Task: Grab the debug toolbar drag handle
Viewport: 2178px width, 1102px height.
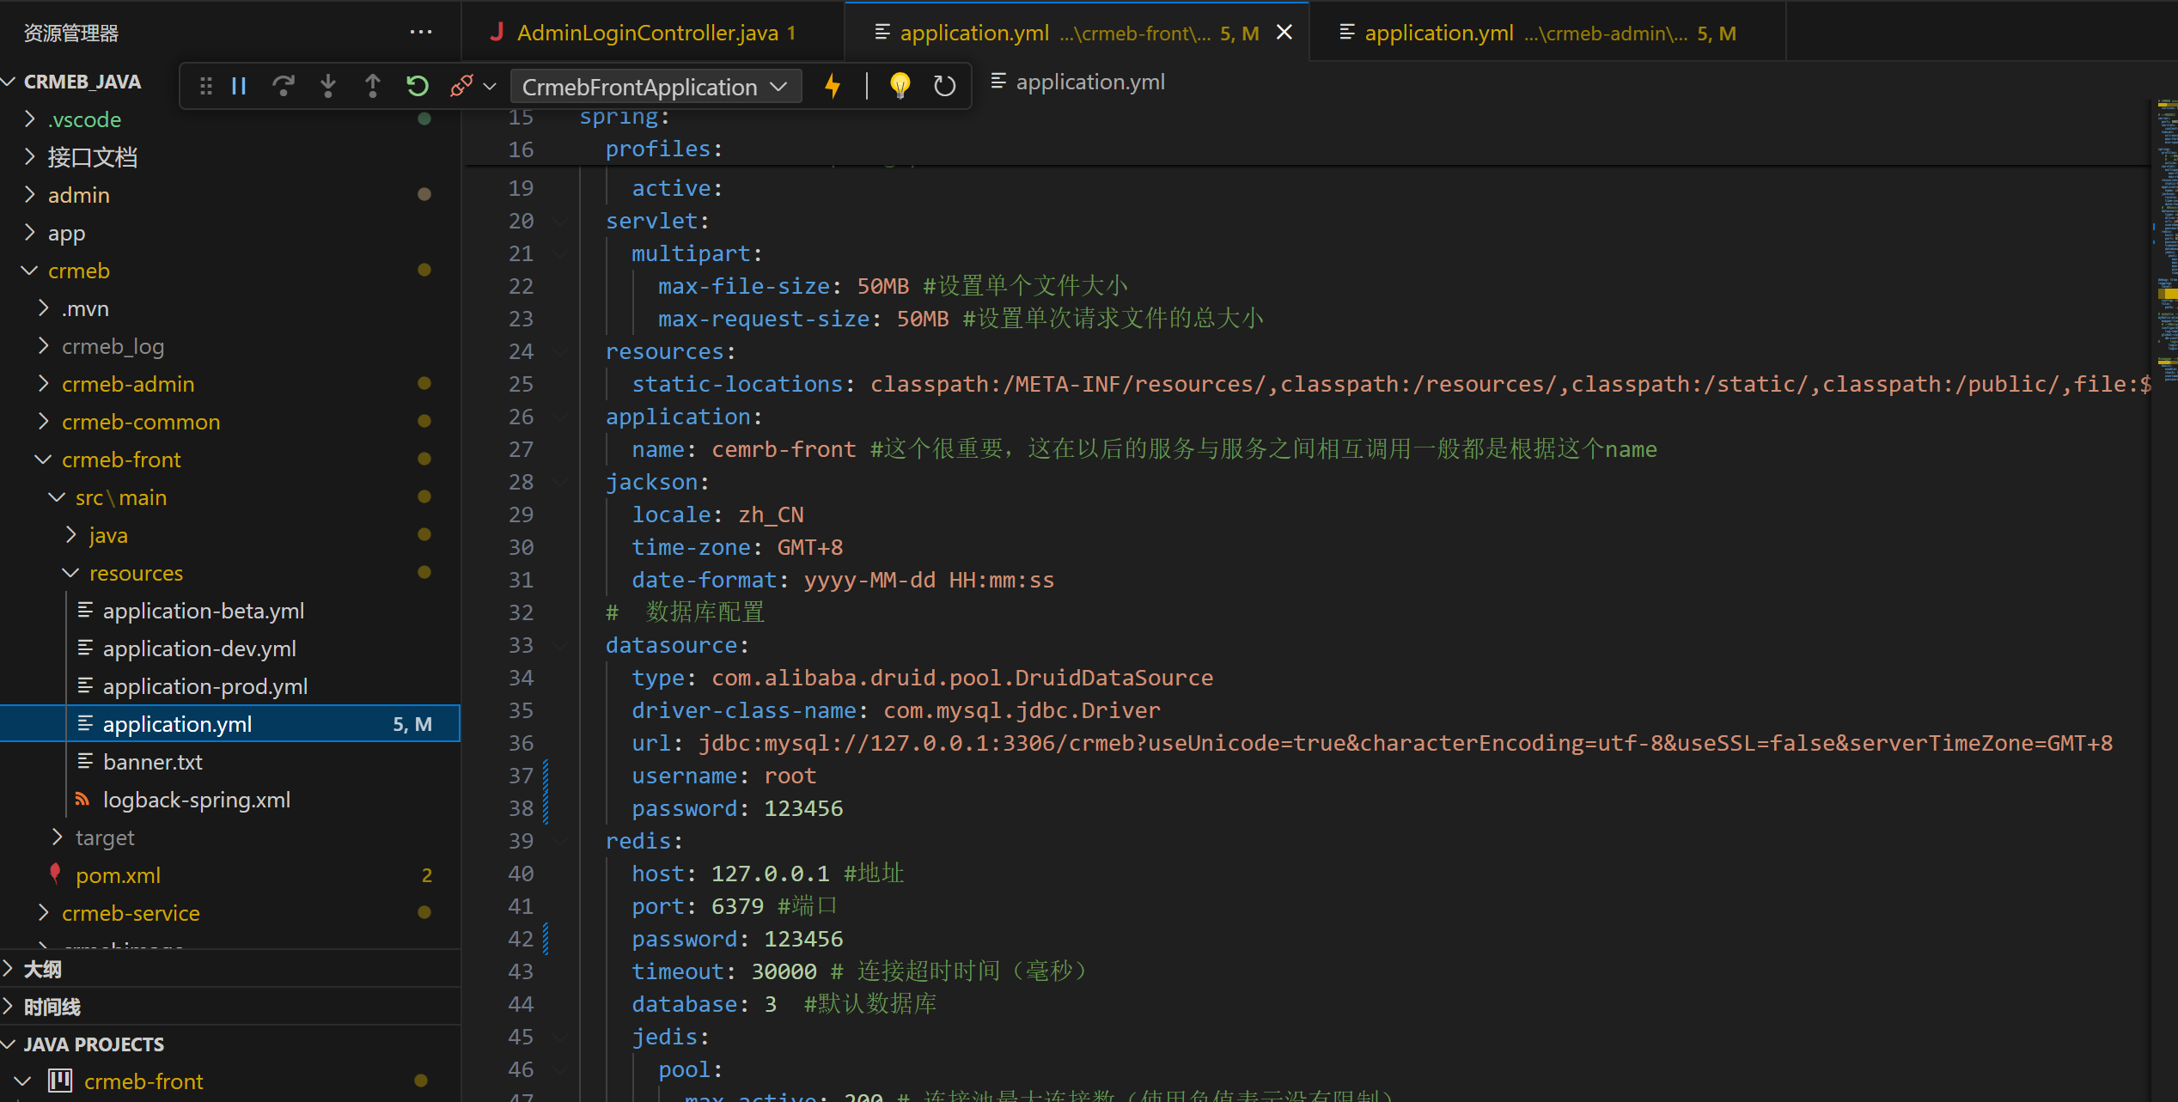Action: click(x=205, y=86)
